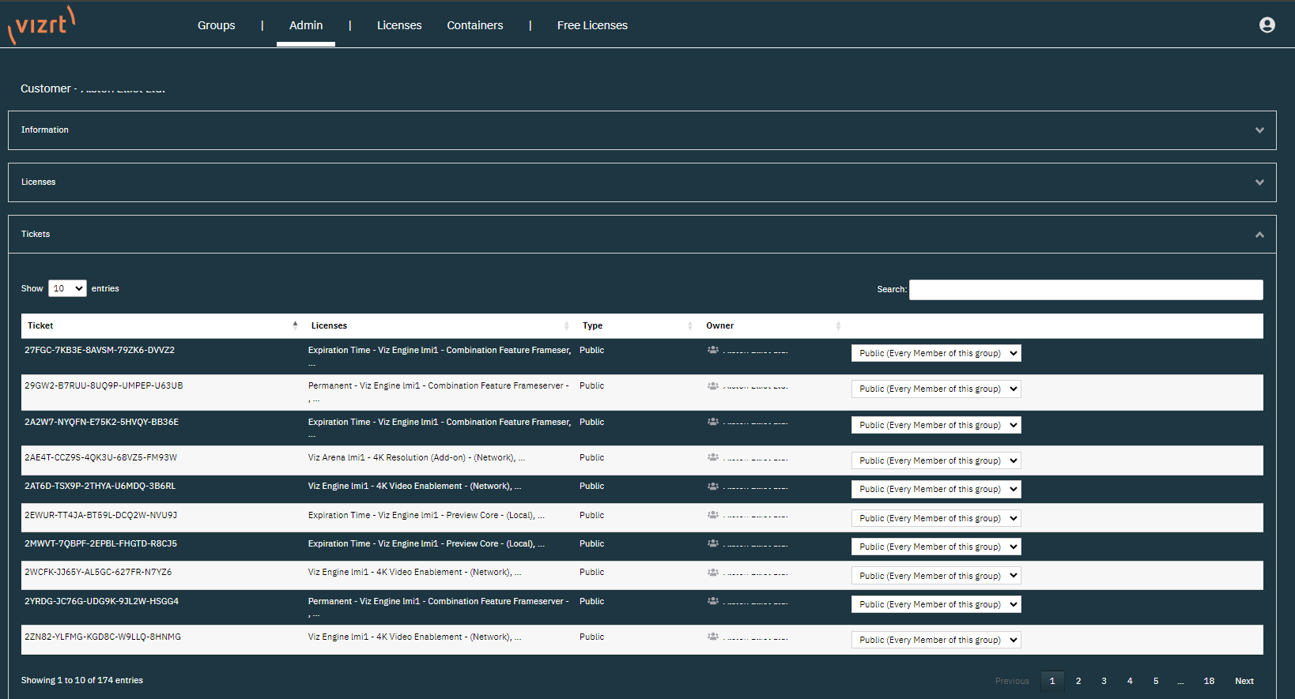The height and width of the screenshot is (699, 1295).
Task: Click owner group icon for ticket 2ZN82-YLFMG
Action: point(712,637)
